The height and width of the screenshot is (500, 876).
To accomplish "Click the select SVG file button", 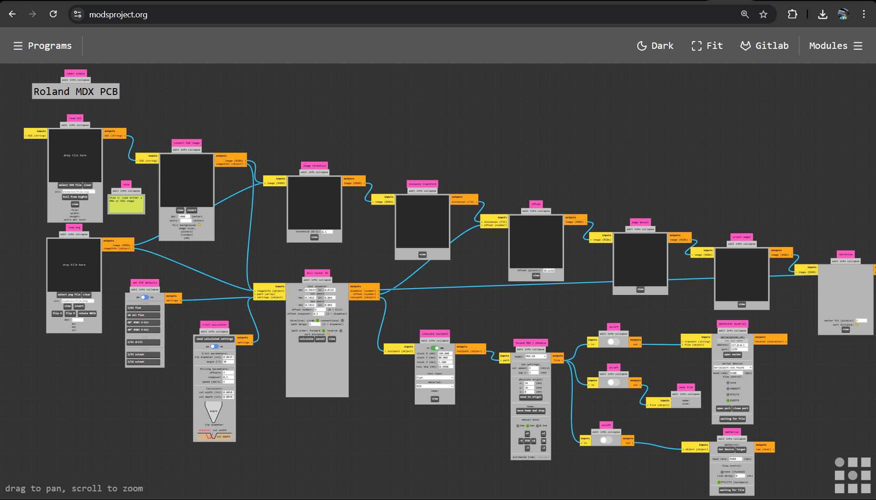I will point(70,185).
